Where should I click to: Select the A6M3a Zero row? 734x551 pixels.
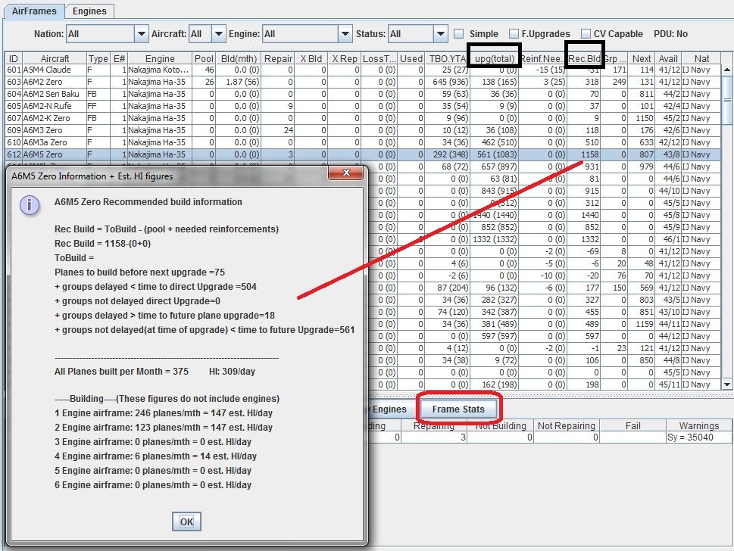pos(363,142)
